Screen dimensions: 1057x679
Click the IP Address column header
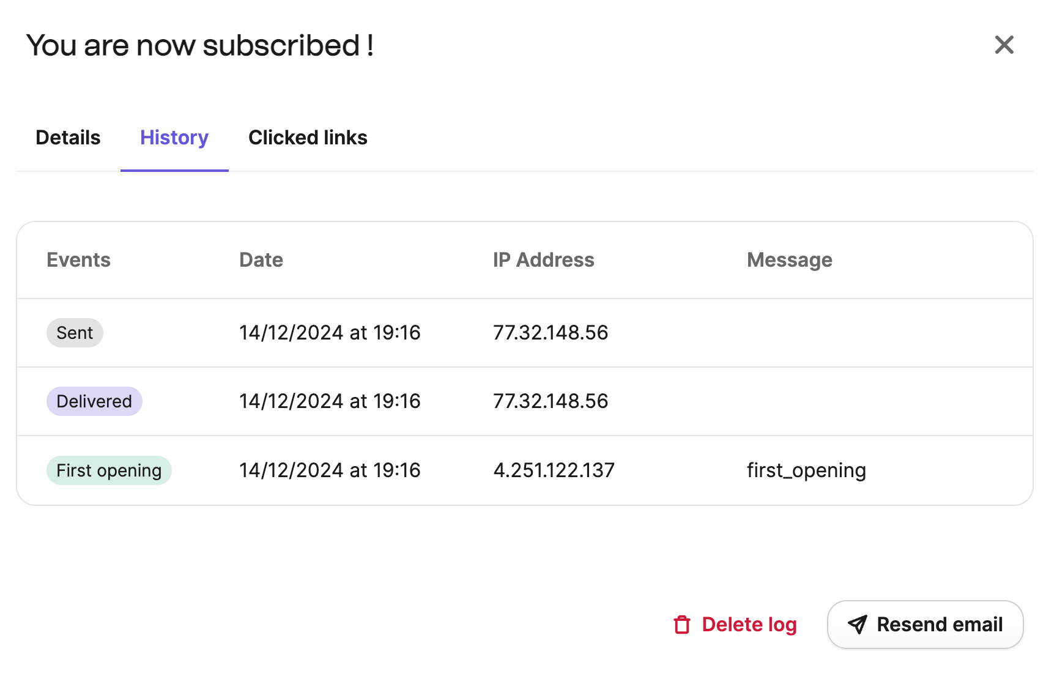pos(544,260)
